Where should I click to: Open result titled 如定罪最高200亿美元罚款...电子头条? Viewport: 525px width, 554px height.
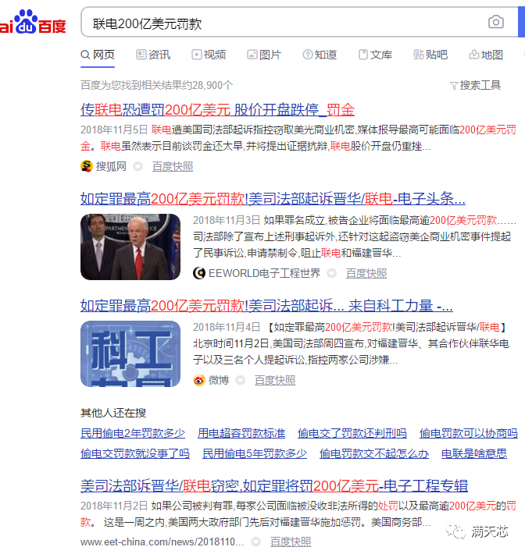273,198
